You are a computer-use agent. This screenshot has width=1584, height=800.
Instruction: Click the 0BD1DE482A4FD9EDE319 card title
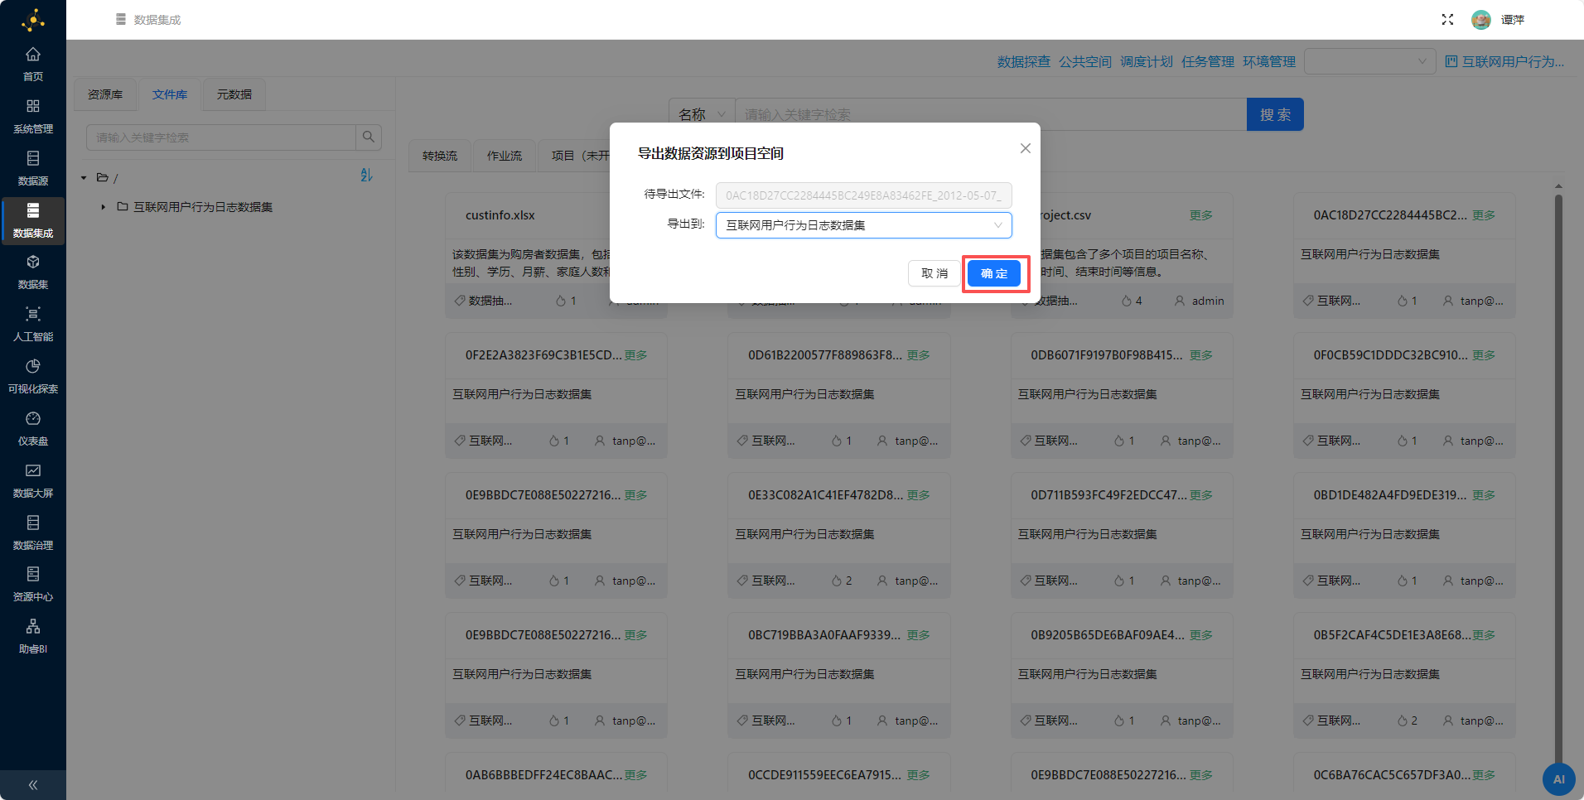point(1390,495)
